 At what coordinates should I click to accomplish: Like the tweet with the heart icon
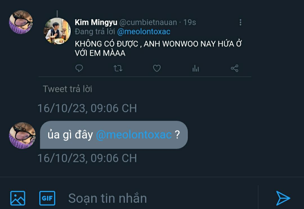click(157, 68)
